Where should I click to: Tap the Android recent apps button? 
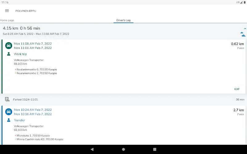155,149
